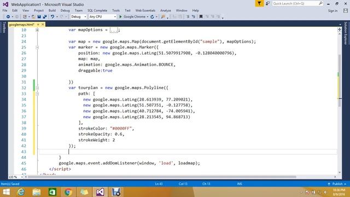The height and width of the screenshot is (197, 350).
Task: Click the account avatar icon beside Sign in
Action: pyautogui.click(x=346, y=10)
